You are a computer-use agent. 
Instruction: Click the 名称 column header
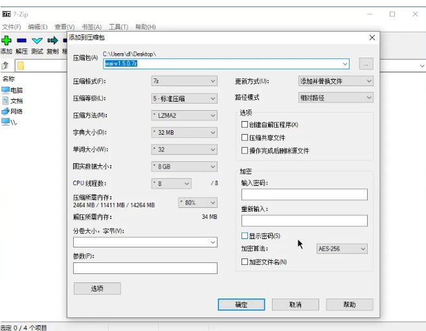point(8,79)
